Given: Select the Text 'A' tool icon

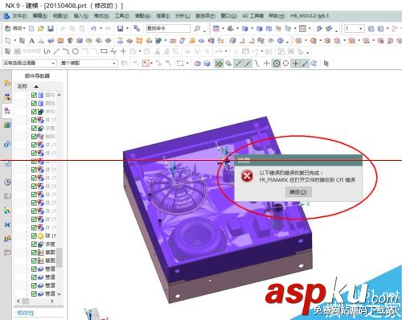Looking at the screenshot, I should (x=31, y=41).
